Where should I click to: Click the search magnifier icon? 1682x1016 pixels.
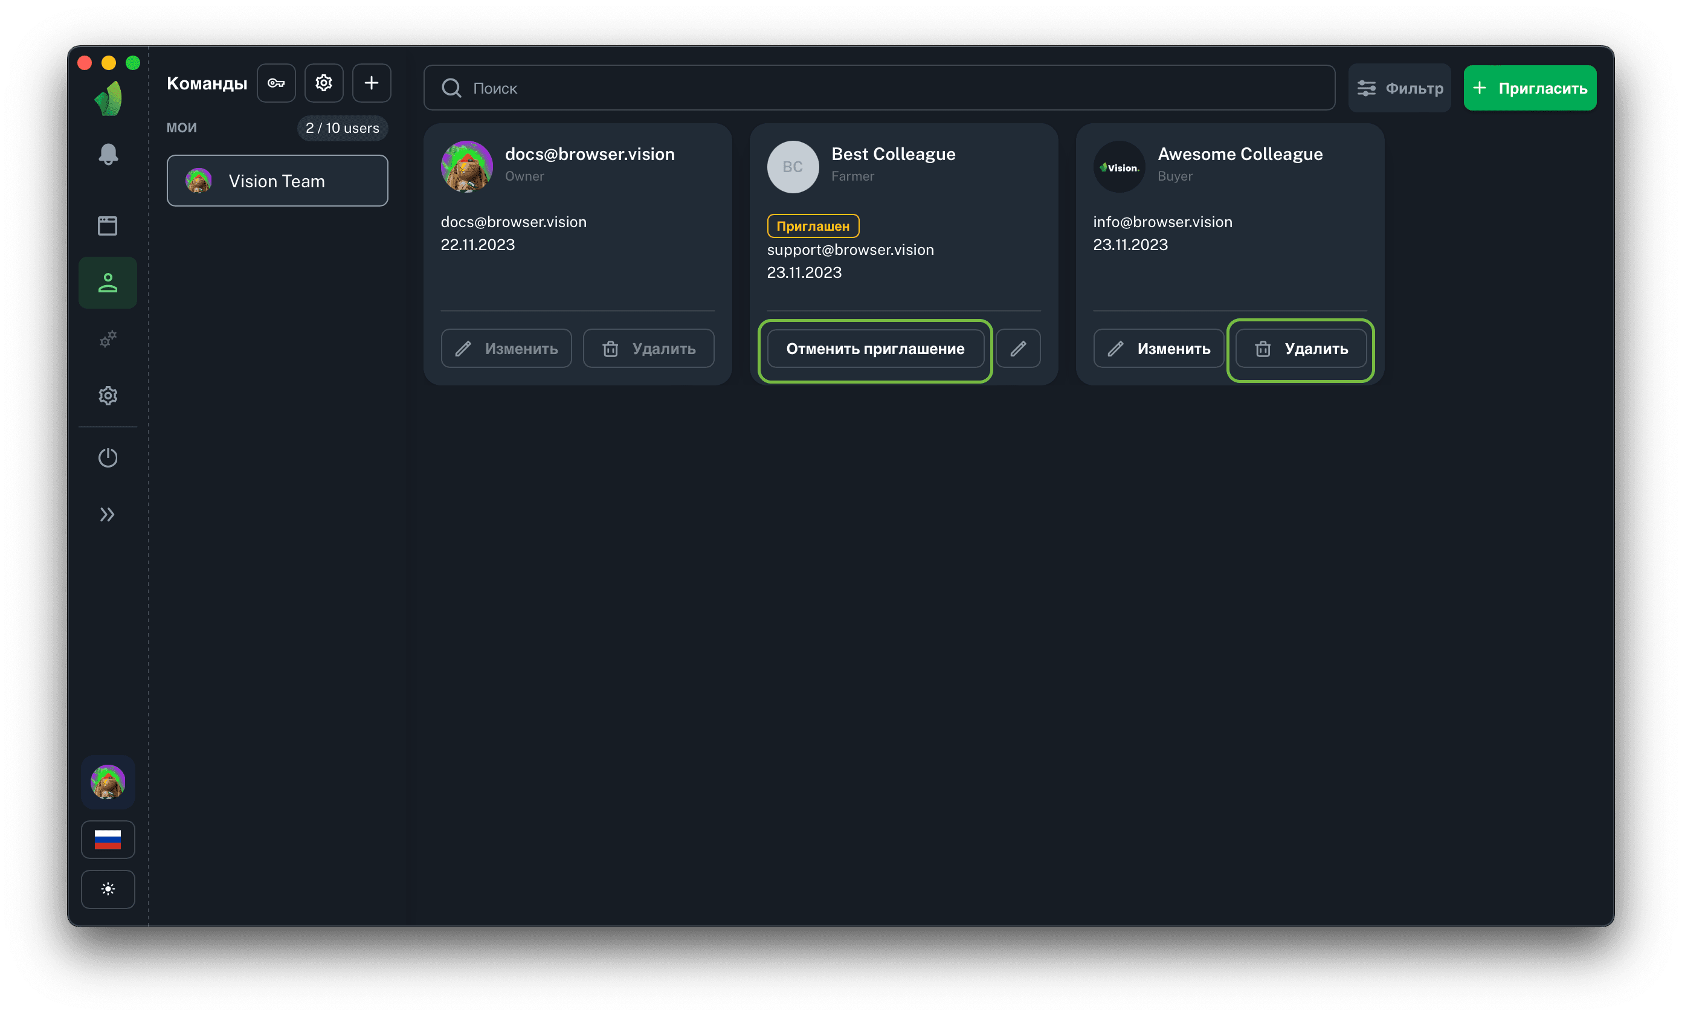tap(451, 88)
